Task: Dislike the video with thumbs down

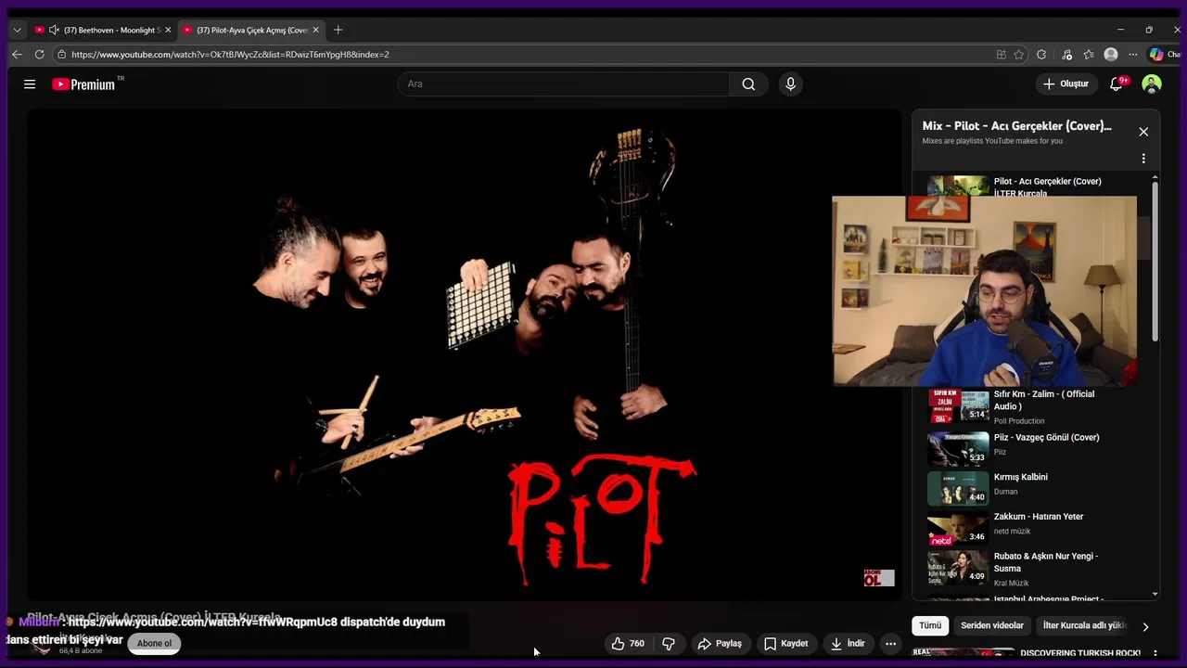Action: [x=669, y=643]
